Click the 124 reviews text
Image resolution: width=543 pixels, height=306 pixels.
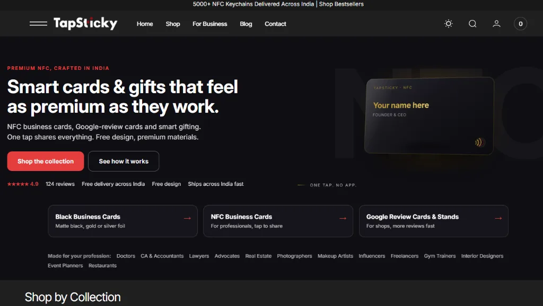(x=60, y=184)
